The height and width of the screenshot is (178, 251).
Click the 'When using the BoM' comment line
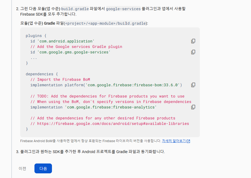point(111,102)
